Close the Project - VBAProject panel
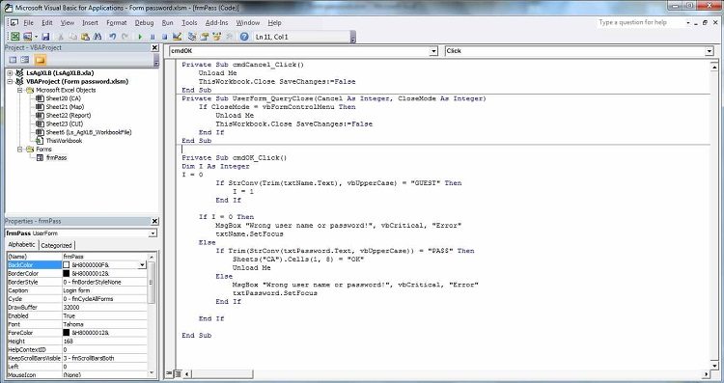Screen dimensions: 724x383 coord(154,47)
